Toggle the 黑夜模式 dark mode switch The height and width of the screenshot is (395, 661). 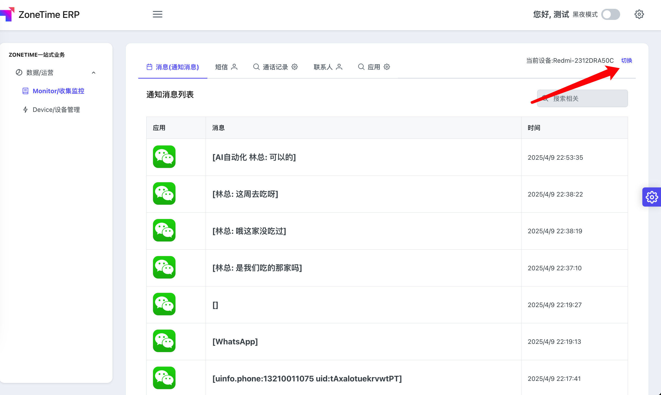[611, 14]
